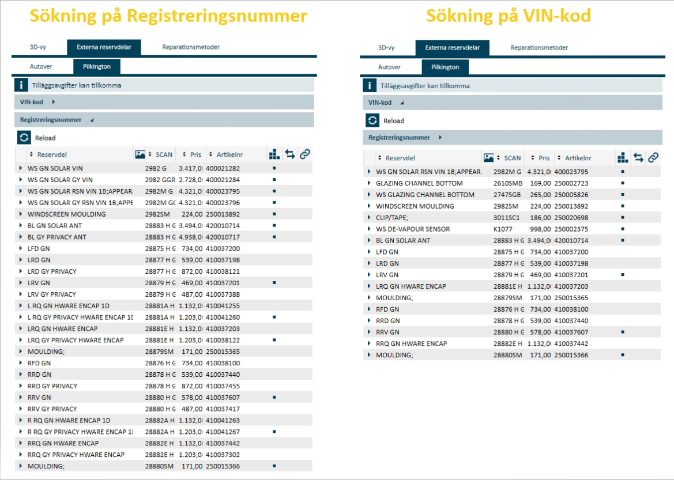Open Reparationsmetoder tab in left panel
The image size is (674, 480).
[x=191, y=47]
